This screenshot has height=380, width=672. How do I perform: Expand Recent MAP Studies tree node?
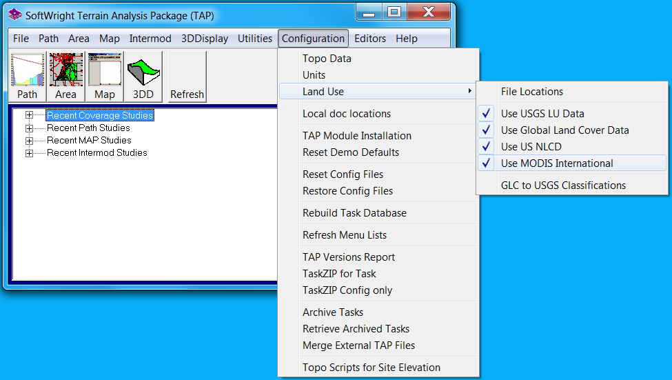tap(29, 140)
